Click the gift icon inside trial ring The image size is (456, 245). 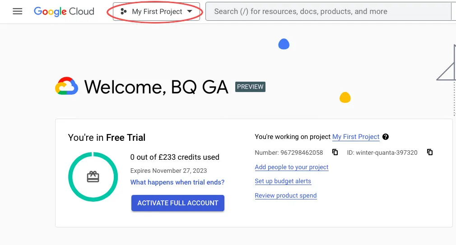click(93, 177)
